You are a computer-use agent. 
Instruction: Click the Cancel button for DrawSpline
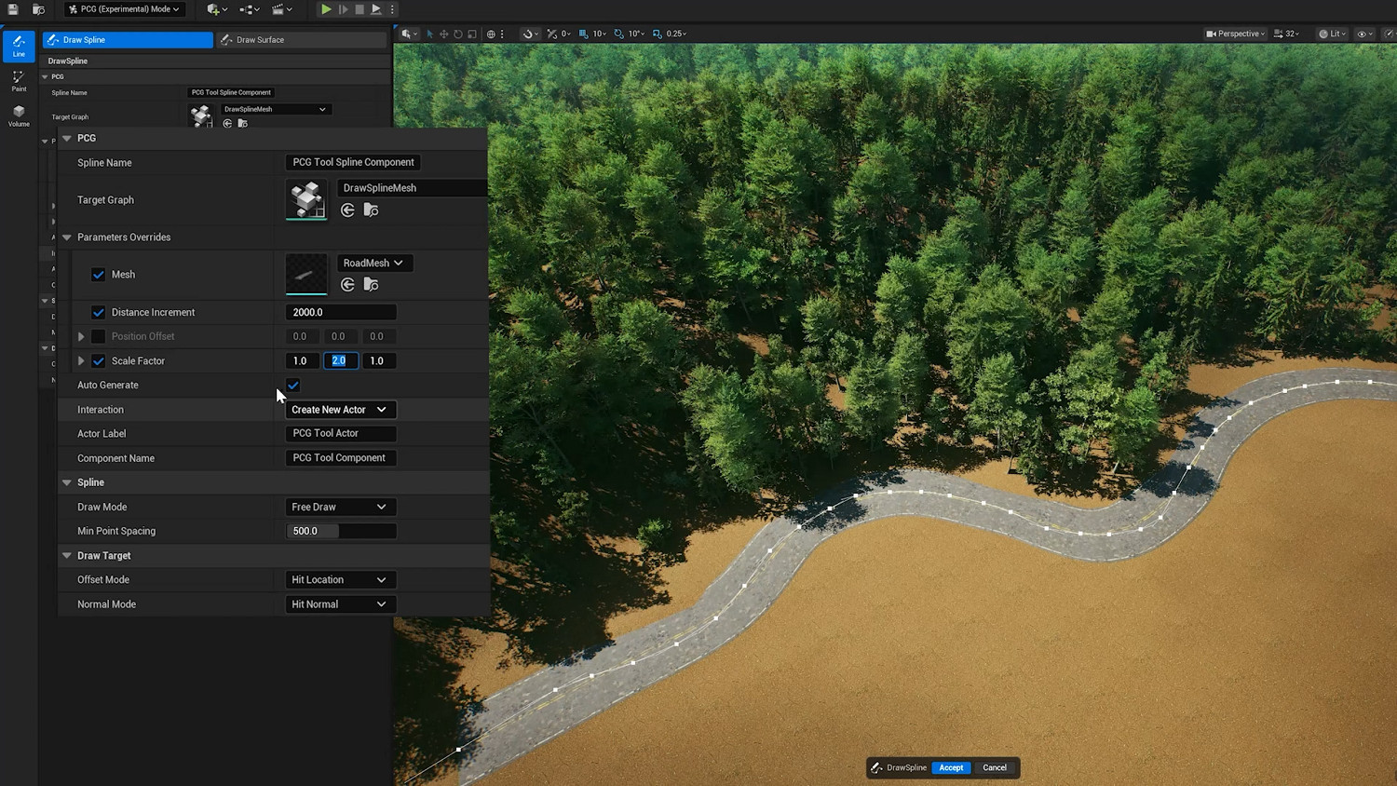point(995,767)
